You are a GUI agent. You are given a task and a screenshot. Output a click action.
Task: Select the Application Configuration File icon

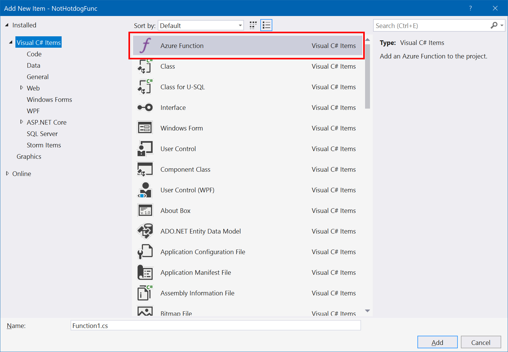(x=145, y=252)
